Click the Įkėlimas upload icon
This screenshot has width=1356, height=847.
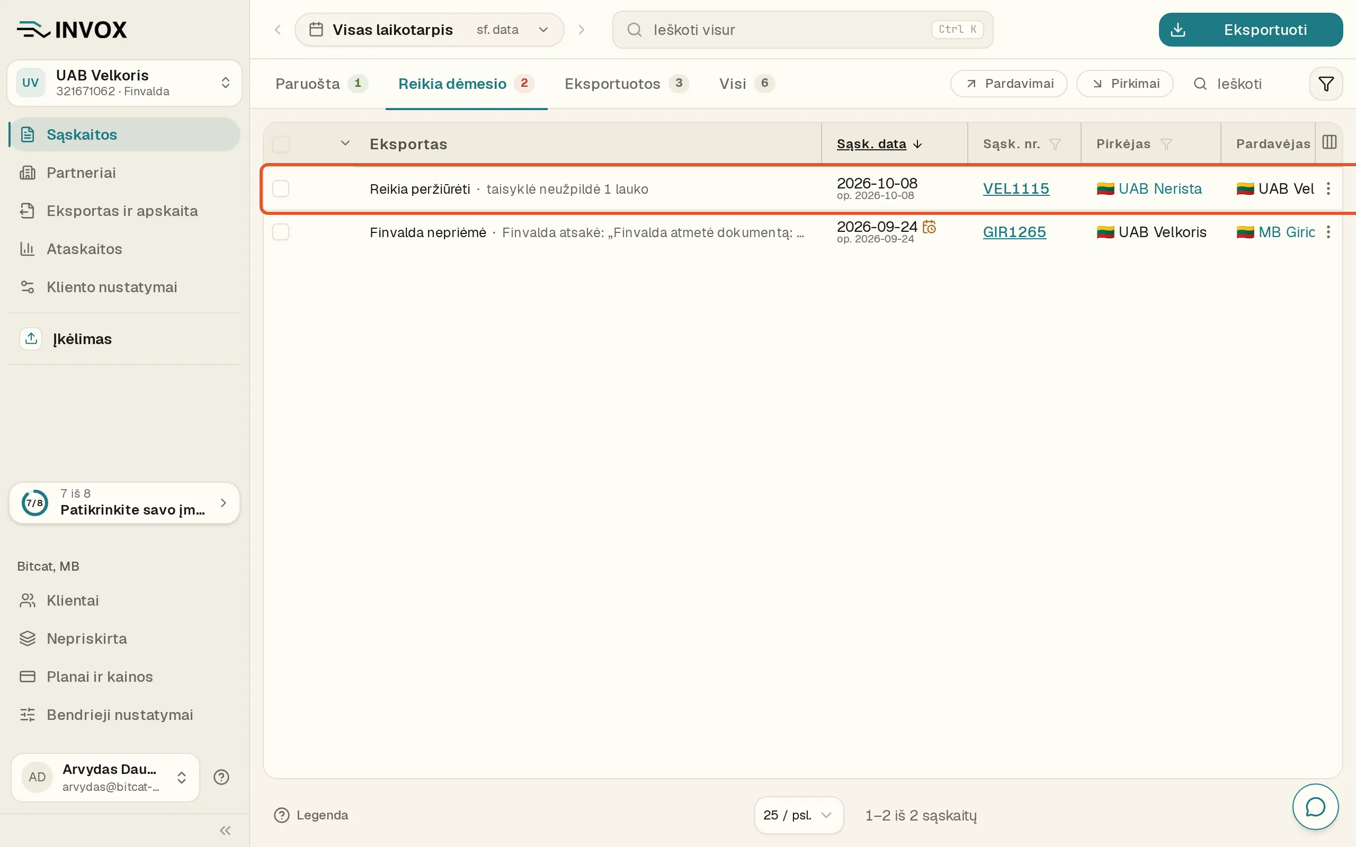click(31, 338)
